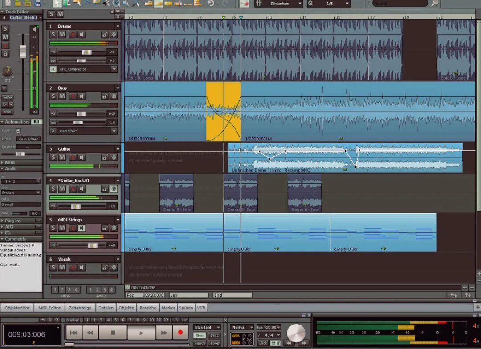Screen dimensions: 481x349
Task: Switch to the Objekteditor tab
Action: click(x=17, y=308)
